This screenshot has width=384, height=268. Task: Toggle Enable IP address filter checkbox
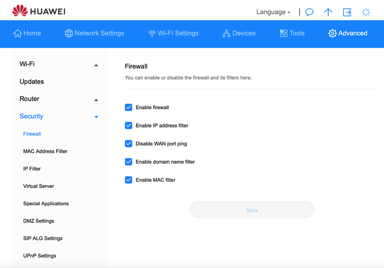click(x=128, y=125)
